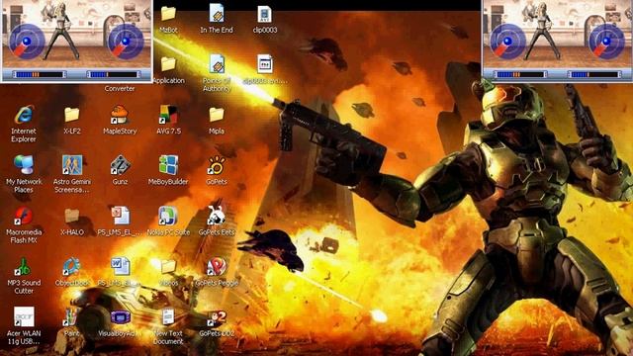The width and height of the screenshot is (633, 356).
Task: Select the 'Converter' desktop label
Action: point(120,88)
